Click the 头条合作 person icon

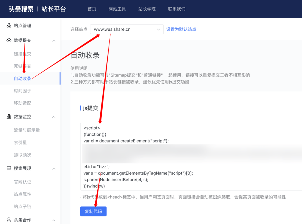[9, 220]
